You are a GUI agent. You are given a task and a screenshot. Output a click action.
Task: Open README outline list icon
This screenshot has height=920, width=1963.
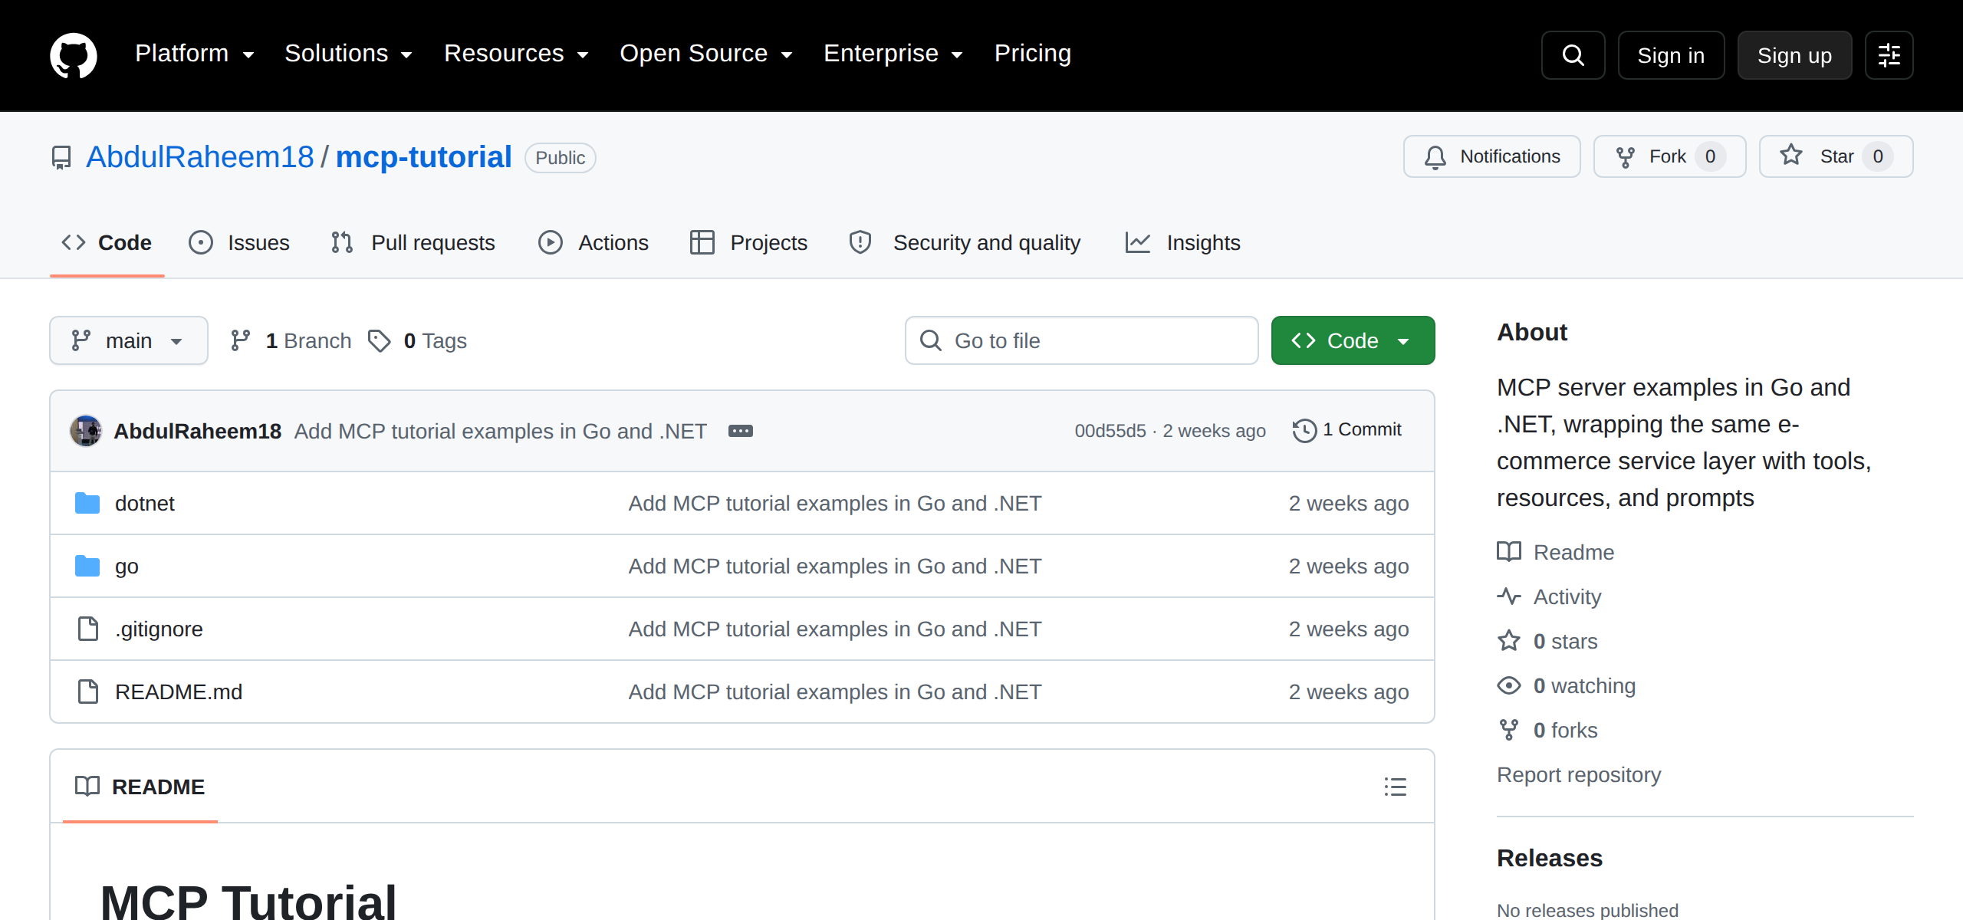[x=1395, y=787]
